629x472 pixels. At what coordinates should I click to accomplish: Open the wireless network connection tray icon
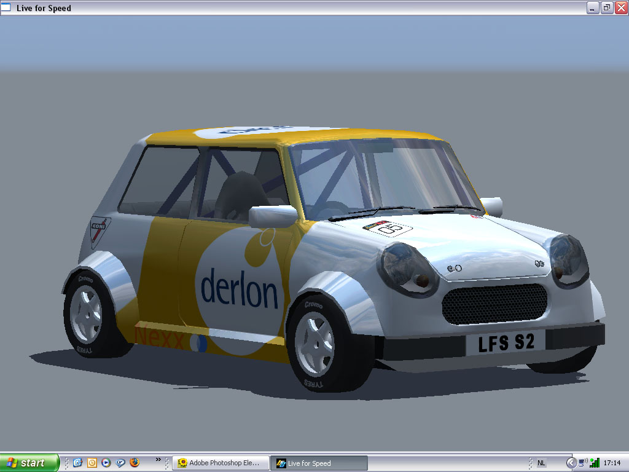tap(584, 463)
